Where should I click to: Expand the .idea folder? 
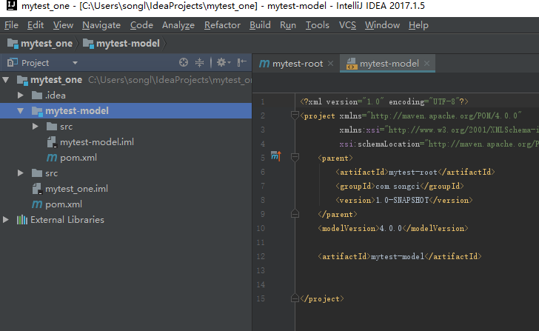21,96
